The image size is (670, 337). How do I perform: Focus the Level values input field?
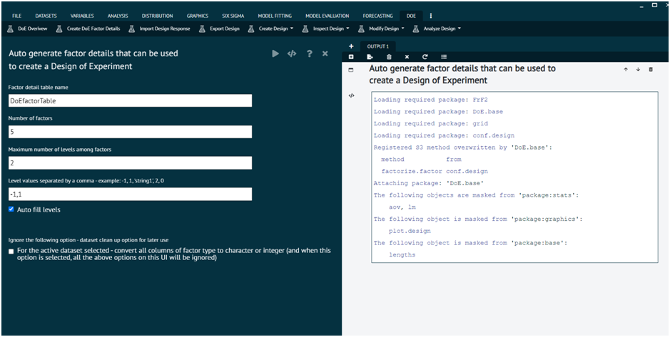pyautogui.click(x=131, y=194)
